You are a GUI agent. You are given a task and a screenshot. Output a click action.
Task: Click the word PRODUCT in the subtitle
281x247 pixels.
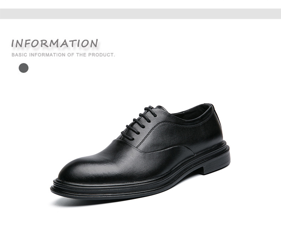tap(101, 55)
